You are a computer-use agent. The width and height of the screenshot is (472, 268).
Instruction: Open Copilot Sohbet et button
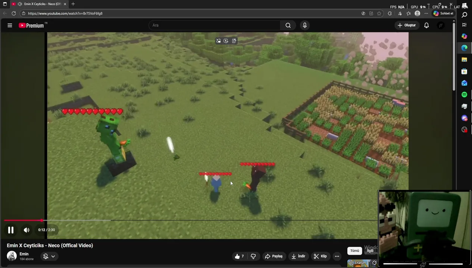pyautogui.click(x=443, y=13)
